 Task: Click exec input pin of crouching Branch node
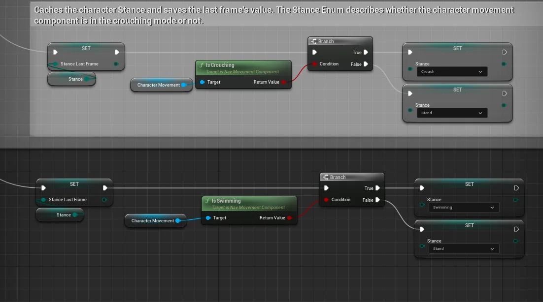tap(314, 52)
